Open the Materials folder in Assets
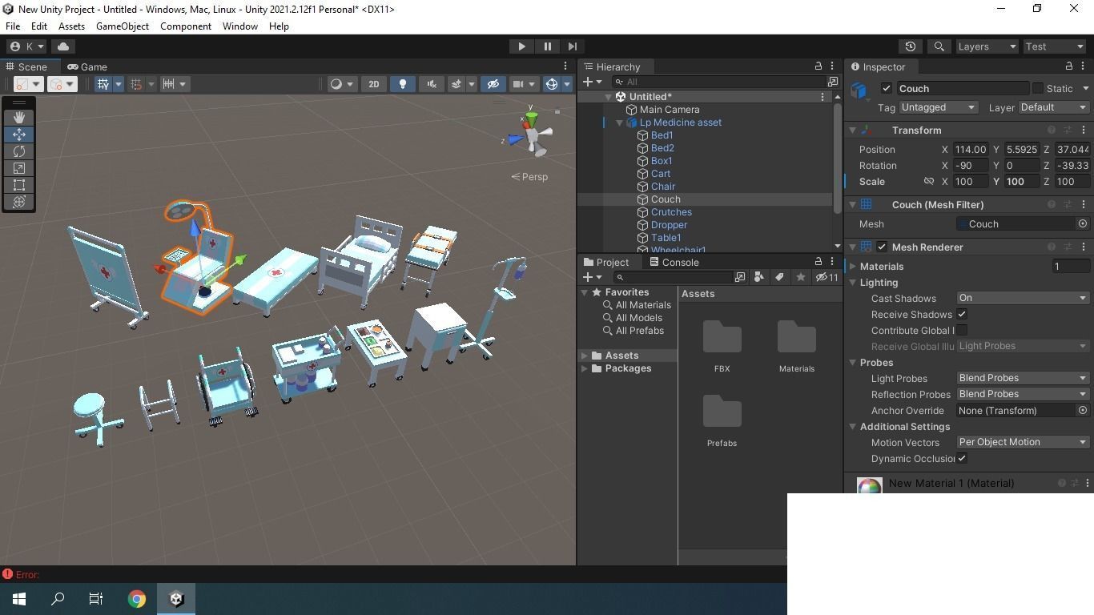Image resolution: width=1094 pixels, height=615 pixels. pyautogui.click(x=796, y=346)
